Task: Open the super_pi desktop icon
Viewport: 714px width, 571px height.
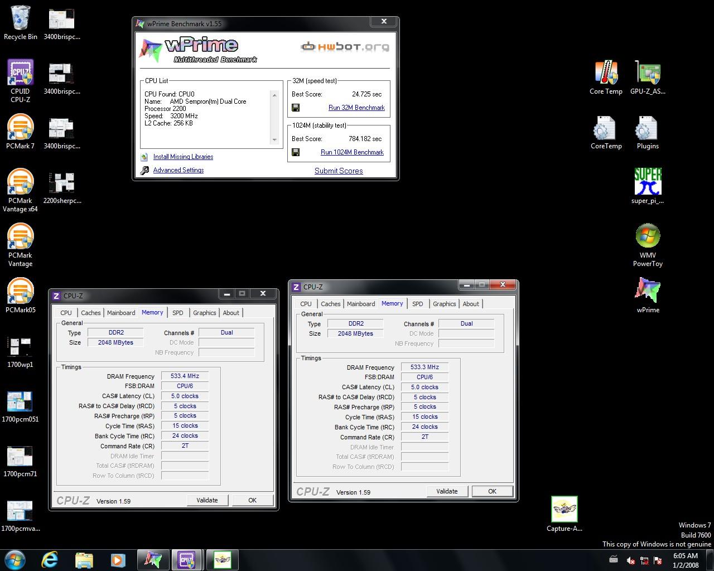Action: pyautogui.click(x=648, y=186)
